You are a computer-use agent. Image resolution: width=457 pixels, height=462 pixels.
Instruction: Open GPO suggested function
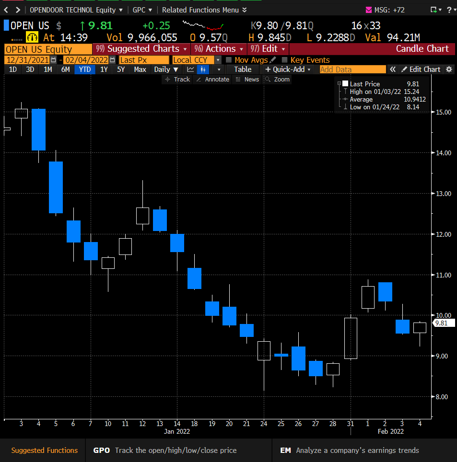pyautogui.click(x=165, y=450)
